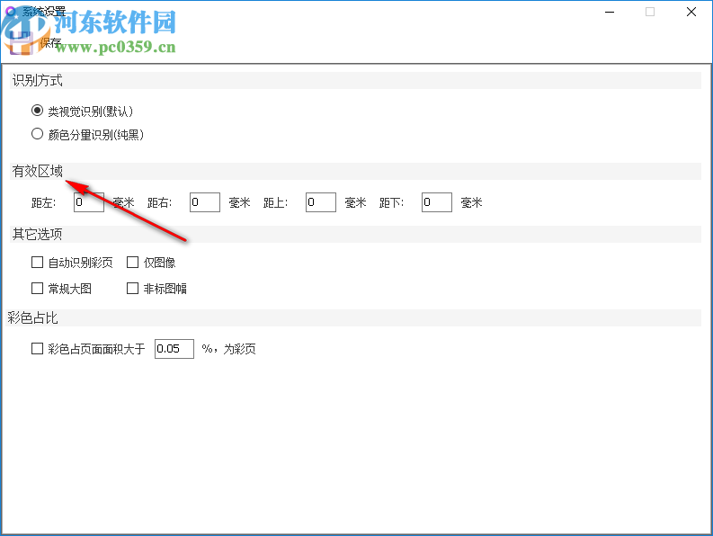The image size is (713, 536).
Task: Select 类视觉识别(默认) radio option
Action: coord(37,111)
